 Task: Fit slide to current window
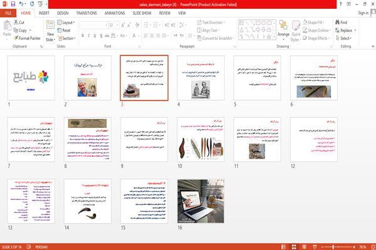373,247
